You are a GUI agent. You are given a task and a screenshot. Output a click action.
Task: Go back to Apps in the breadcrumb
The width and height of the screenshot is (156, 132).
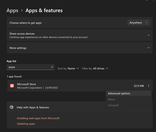[x=12, y=11]
